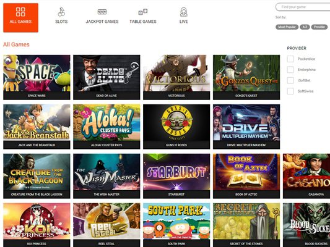Open Jackpot Games slot-machine icon
Viewport: 330px width, 247px height.
coord(102,12)
